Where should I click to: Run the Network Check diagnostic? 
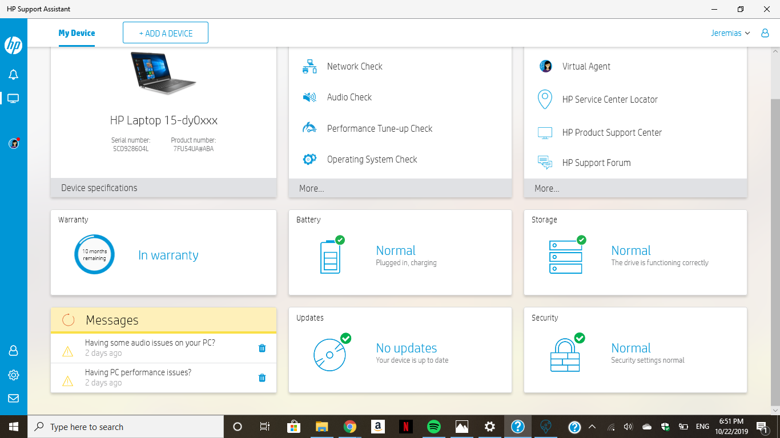tap(354, 66)
